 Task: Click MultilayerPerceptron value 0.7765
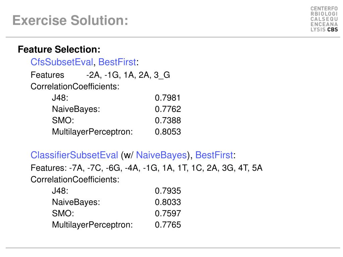(x=168, y=225)
